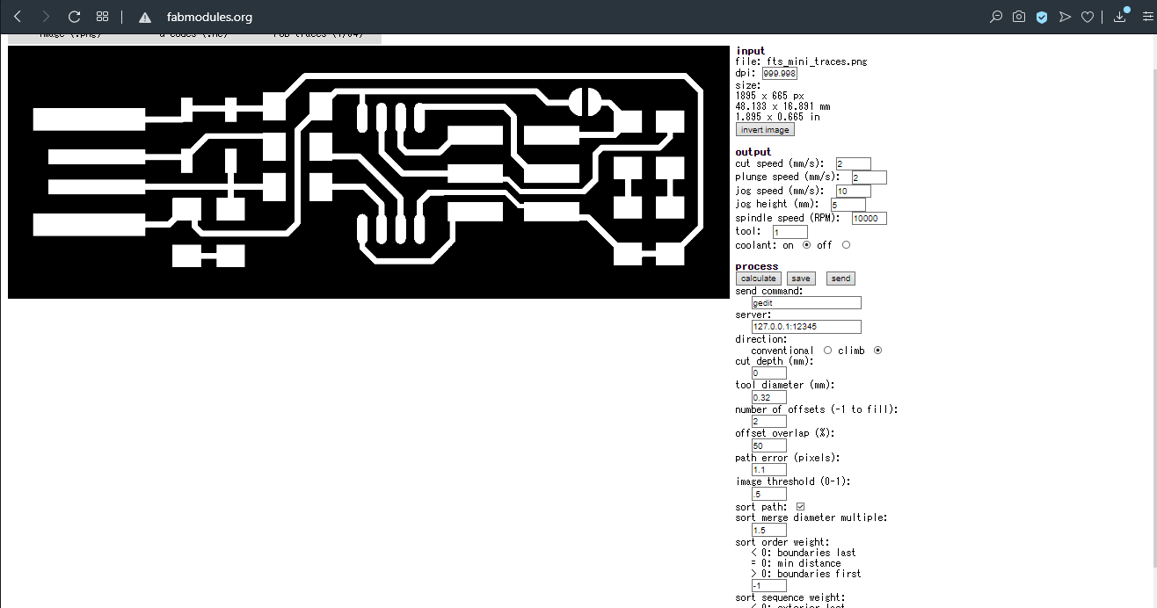Click the send command field containing gedit
The height and width of the screenshot is (608, 1157).
click(806, 302)
